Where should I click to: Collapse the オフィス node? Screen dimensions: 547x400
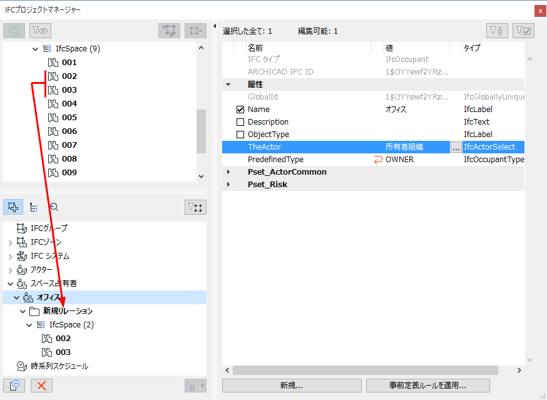pos(16,298)
